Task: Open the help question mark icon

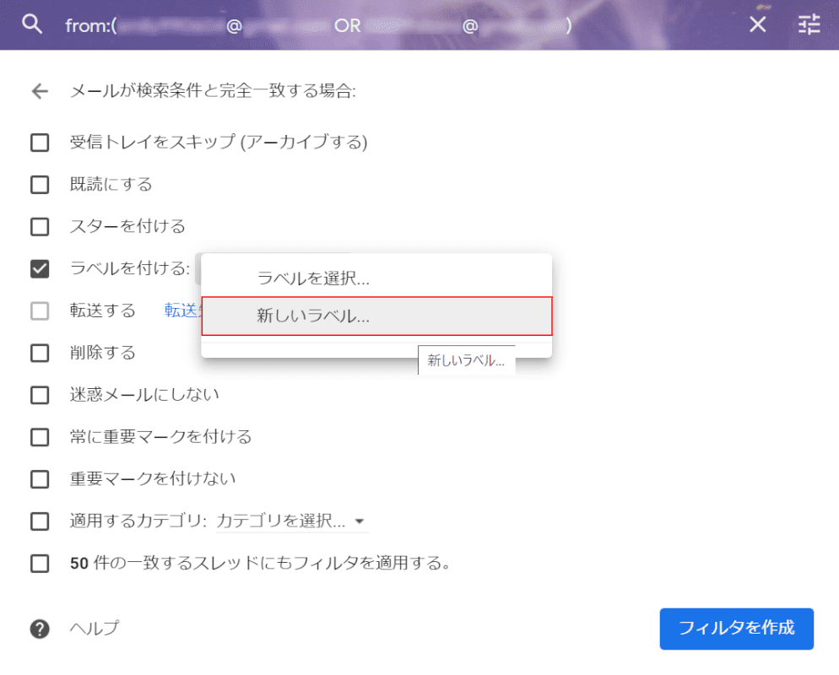Action: 40,629
